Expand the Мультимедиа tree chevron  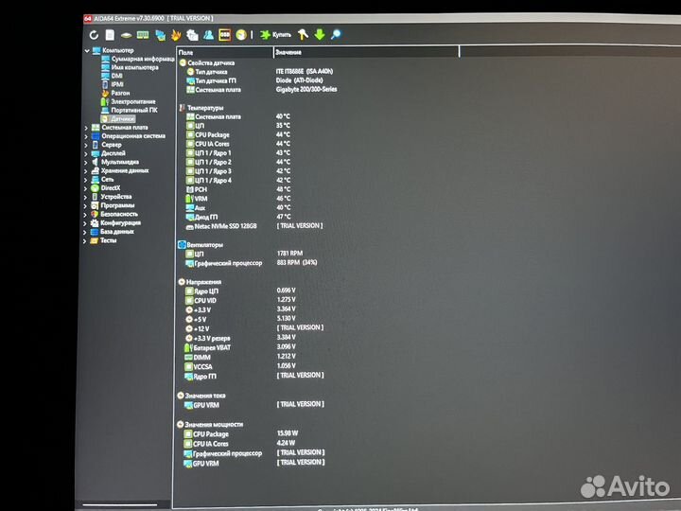(85, 163)
